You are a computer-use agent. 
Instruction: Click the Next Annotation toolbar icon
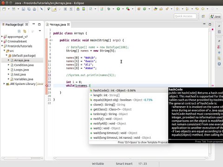pyautogui.click(x=178, y=9)
